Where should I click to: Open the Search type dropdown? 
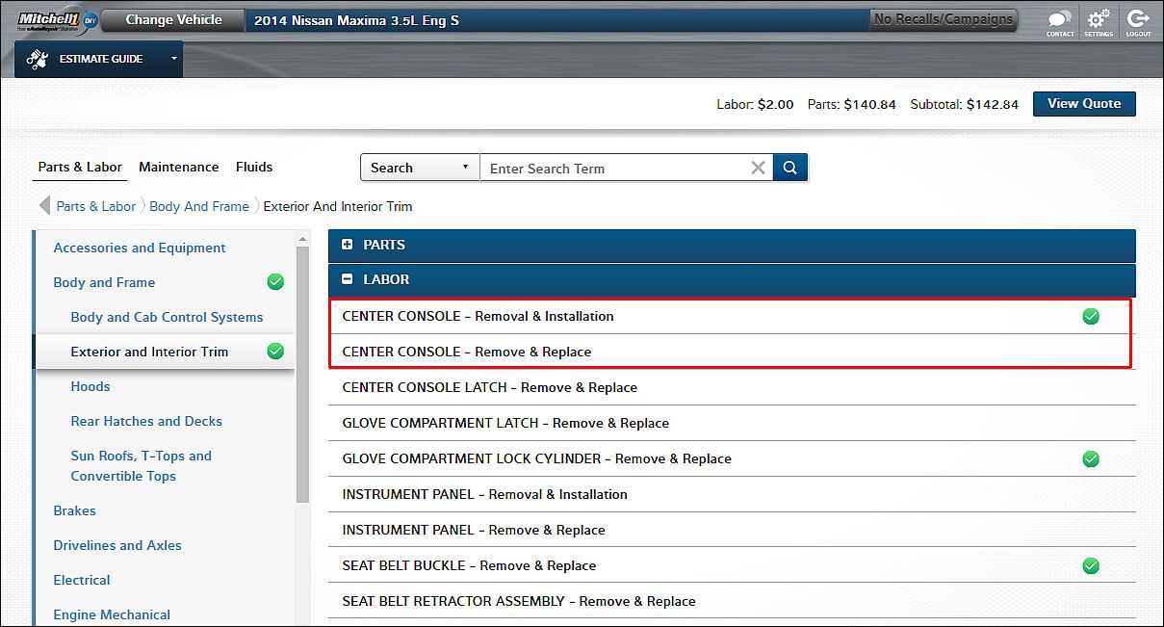click(x=420, y=168)
